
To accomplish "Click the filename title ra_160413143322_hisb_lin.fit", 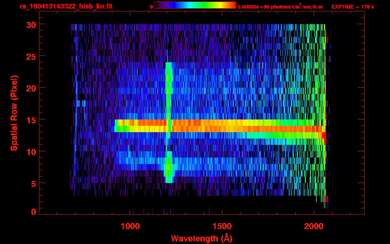I will tap(66, 6).
